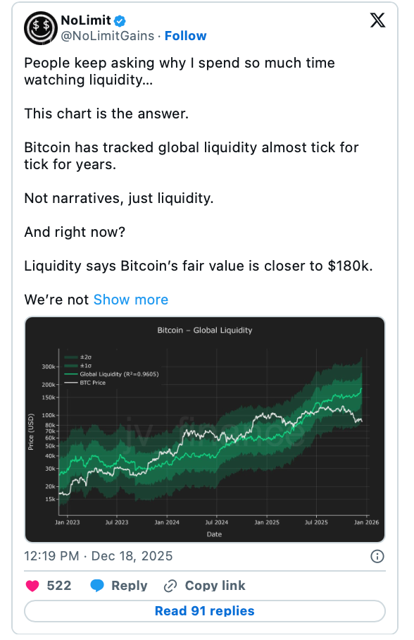Click the Bitcoin – Global Liquidity chart title

203,330
